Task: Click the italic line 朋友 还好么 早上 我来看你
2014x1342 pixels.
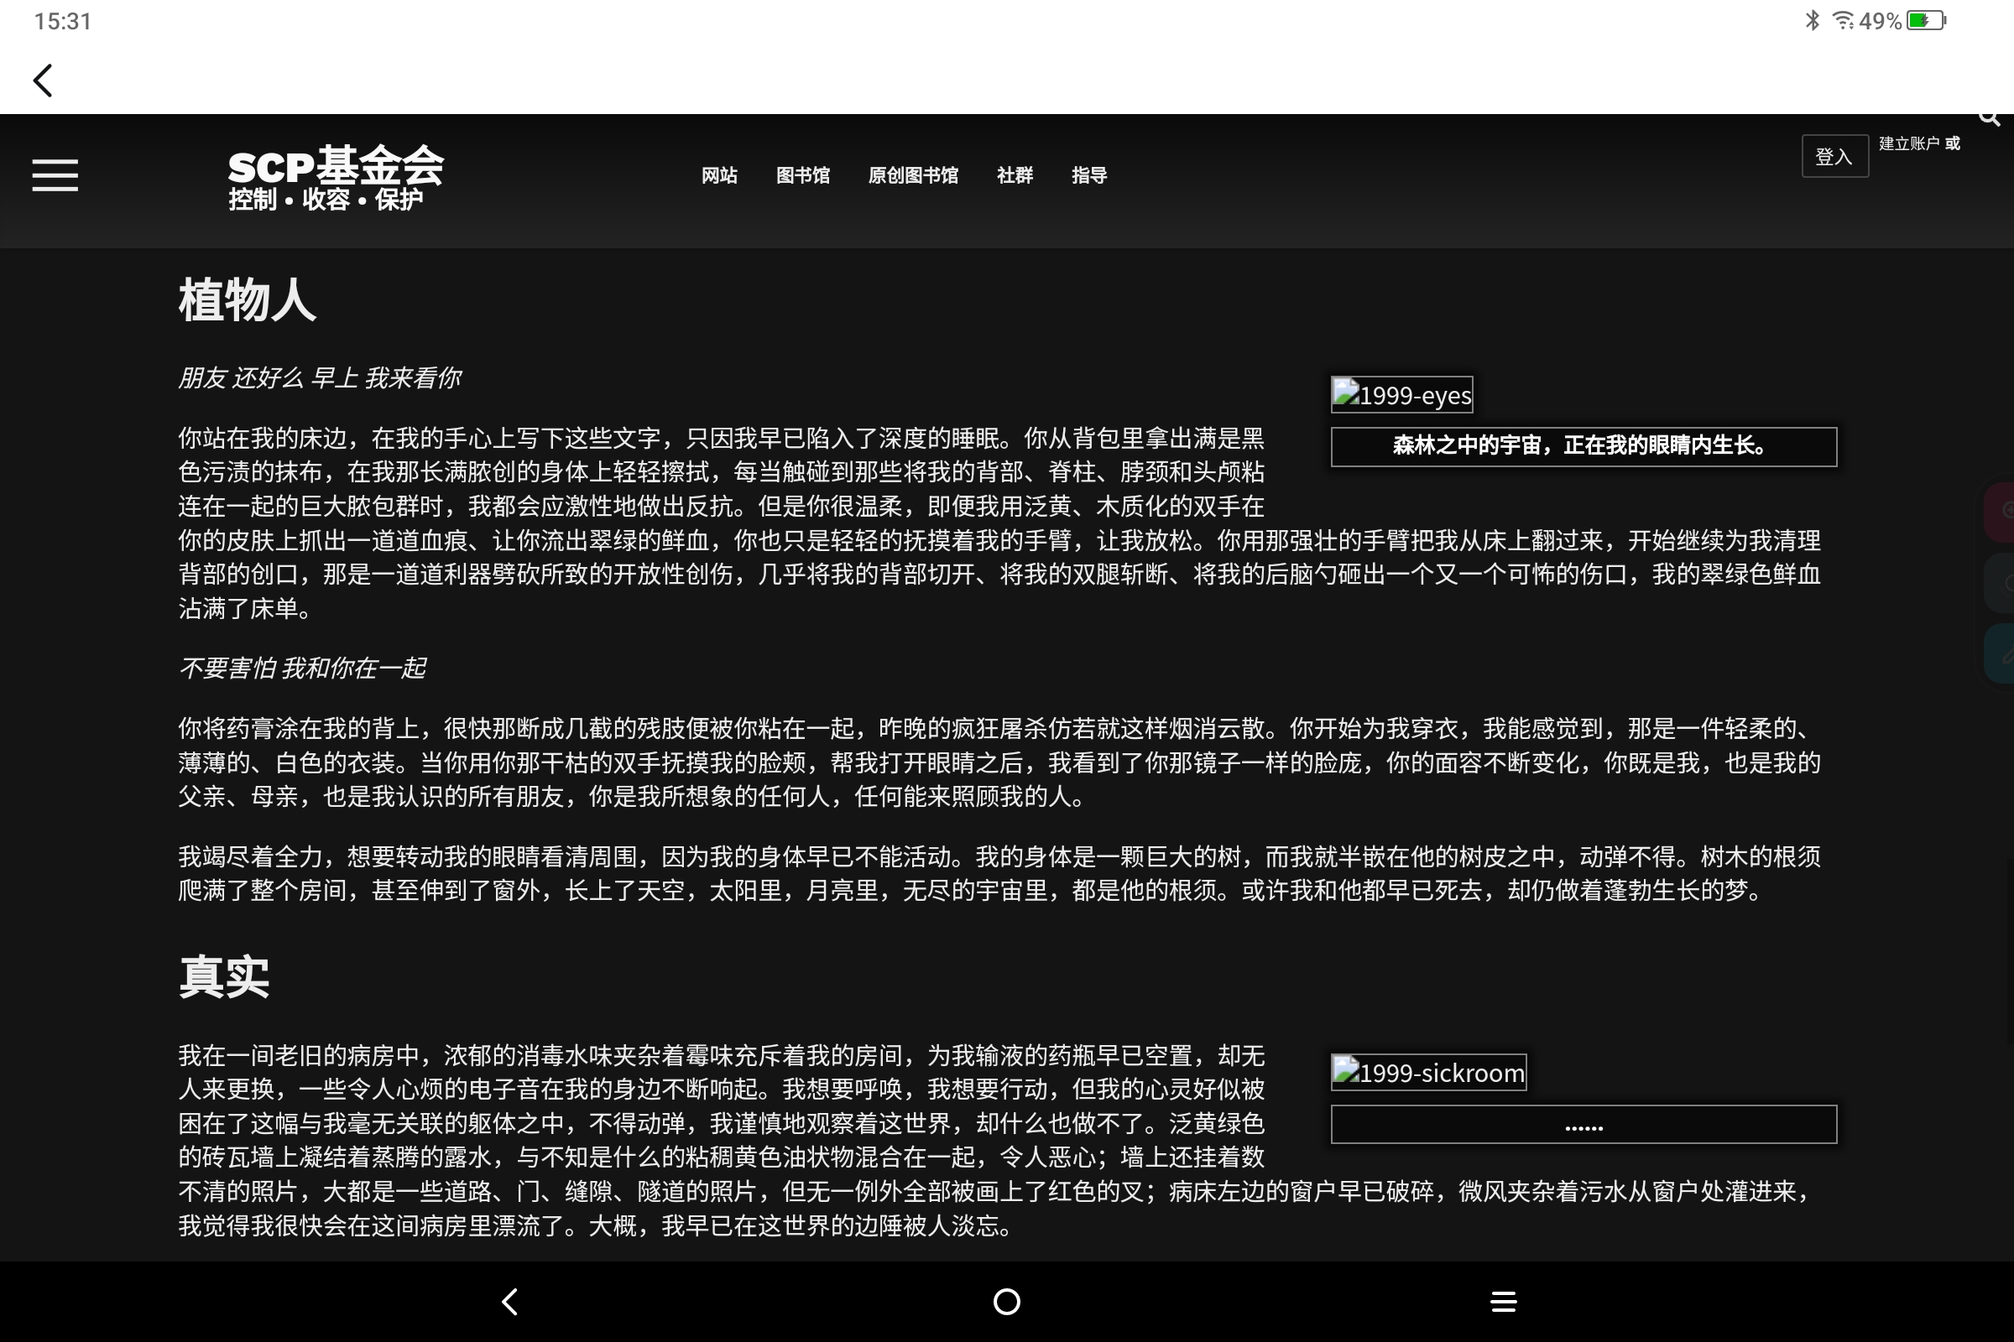Action: pos(320,378)
